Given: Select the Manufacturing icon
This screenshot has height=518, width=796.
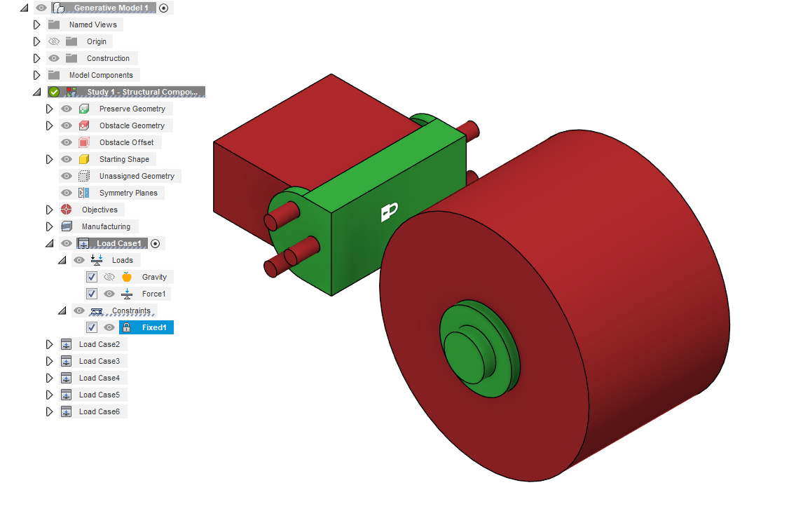Looking at the screenshot, I should coord(65,226).
